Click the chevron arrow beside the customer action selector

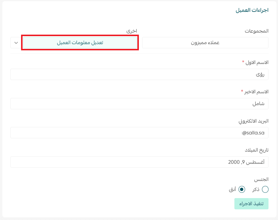pyautogui.click(x=16, y=43)
